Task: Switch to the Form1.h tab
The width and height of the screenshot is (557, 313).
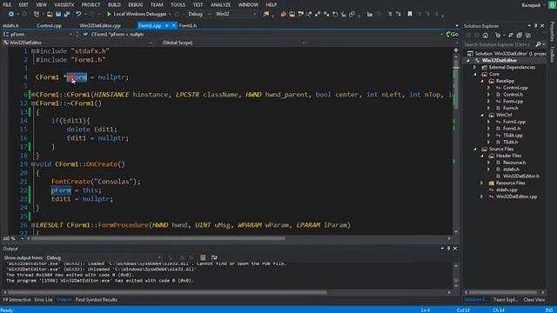Action: pos(188,25)
